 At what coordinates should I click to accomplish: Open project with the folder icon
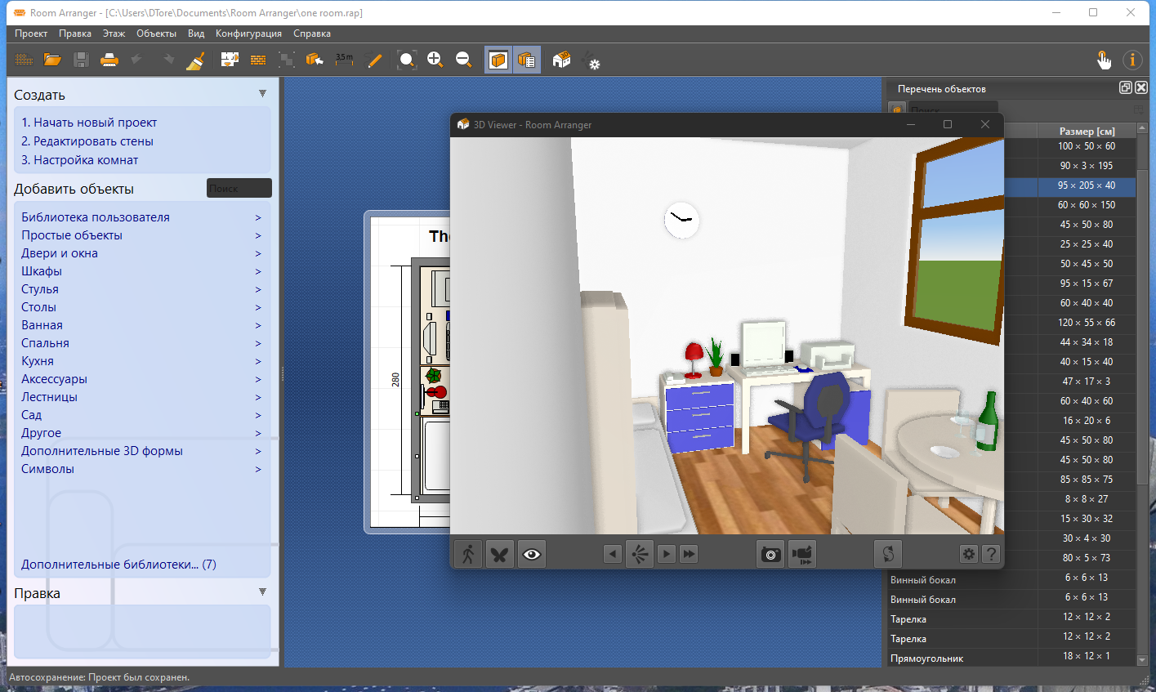click(52, 60)
